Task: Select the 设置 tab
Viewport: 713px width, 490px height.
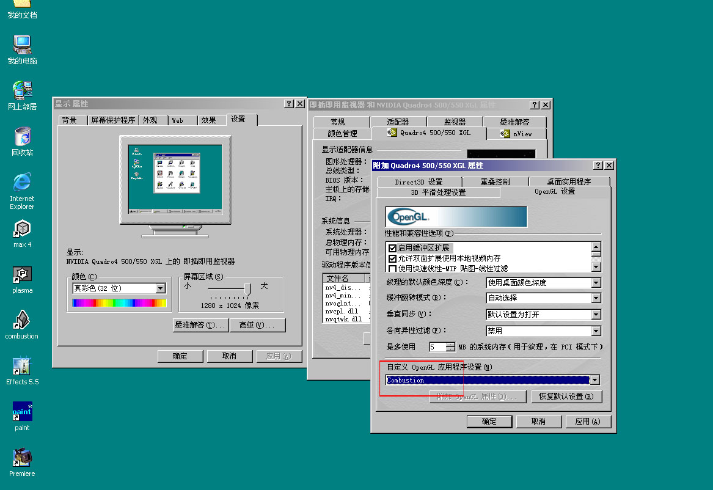Action: 241,119
